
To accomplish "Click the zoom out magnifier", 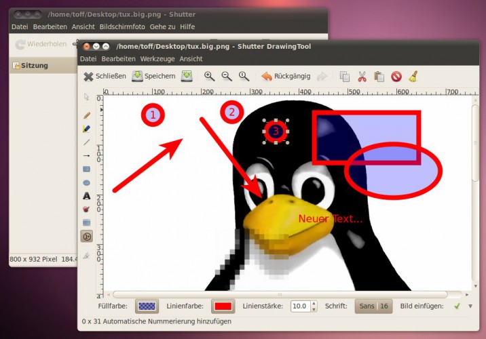I will pos(227,76).
